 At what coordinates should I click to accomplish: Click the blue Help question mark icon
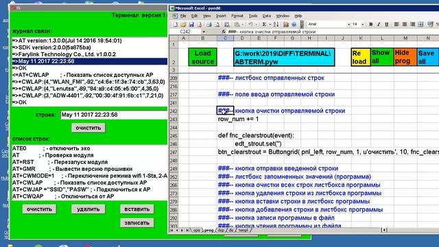point(294,25)
